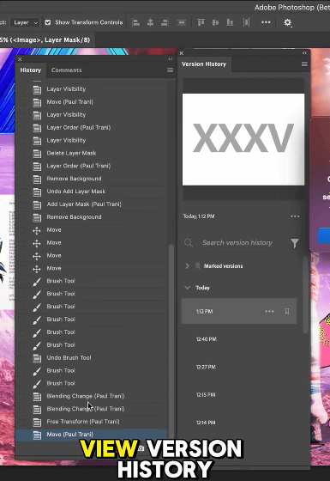This screenshot has height=481, width=330.
Task: Select Add Layer Mask (Paul Trani) history state
Action: click(91, 204)
